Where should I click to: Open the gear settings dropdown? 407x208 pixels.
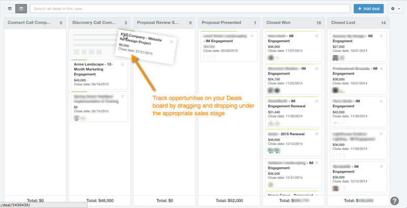coord(395,9)
